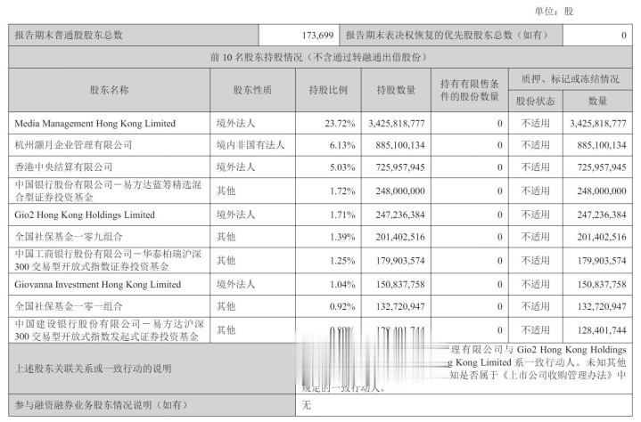Select the 股东性质 column header

252,90
